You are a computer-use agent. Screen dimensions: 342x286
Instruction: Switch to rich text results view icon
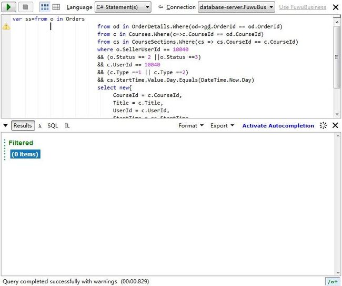tap(45, 7)
